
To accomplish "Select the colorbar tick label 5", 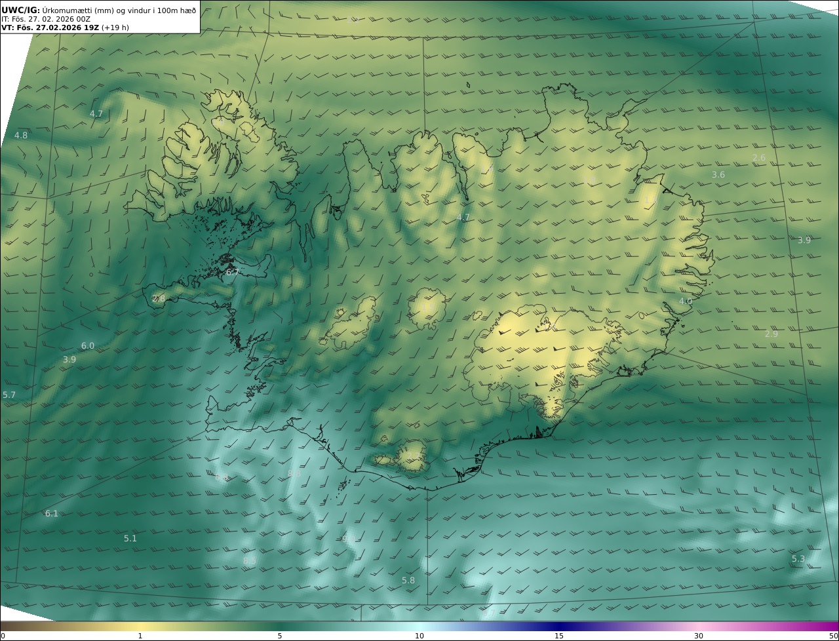I will tap(280, 636).
